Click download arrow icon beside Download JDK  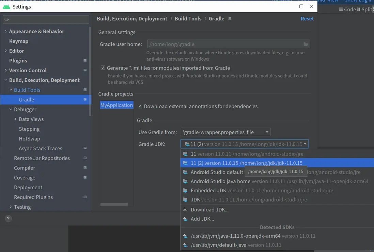[x=185, y=209]
